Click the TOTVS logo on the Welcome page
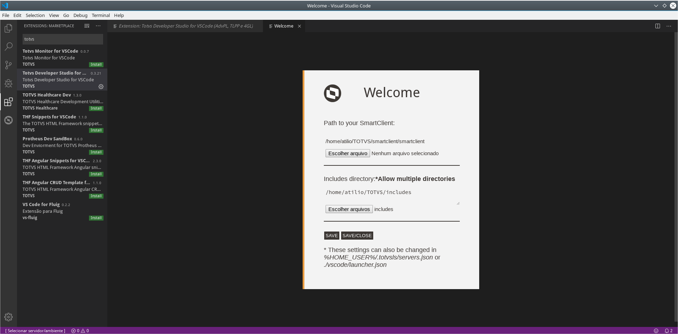 pyautogui.click(x=332, y=93)
